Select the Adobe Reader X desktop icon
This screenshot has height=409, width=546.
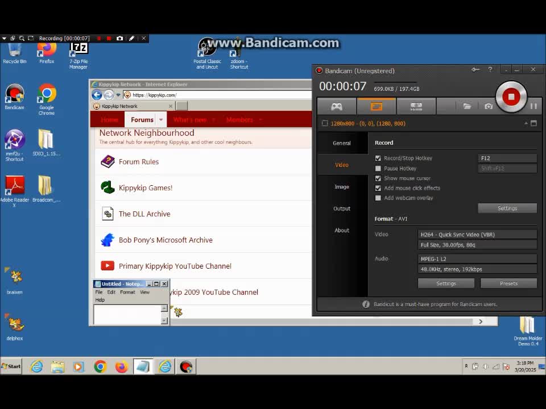(14, 191)
